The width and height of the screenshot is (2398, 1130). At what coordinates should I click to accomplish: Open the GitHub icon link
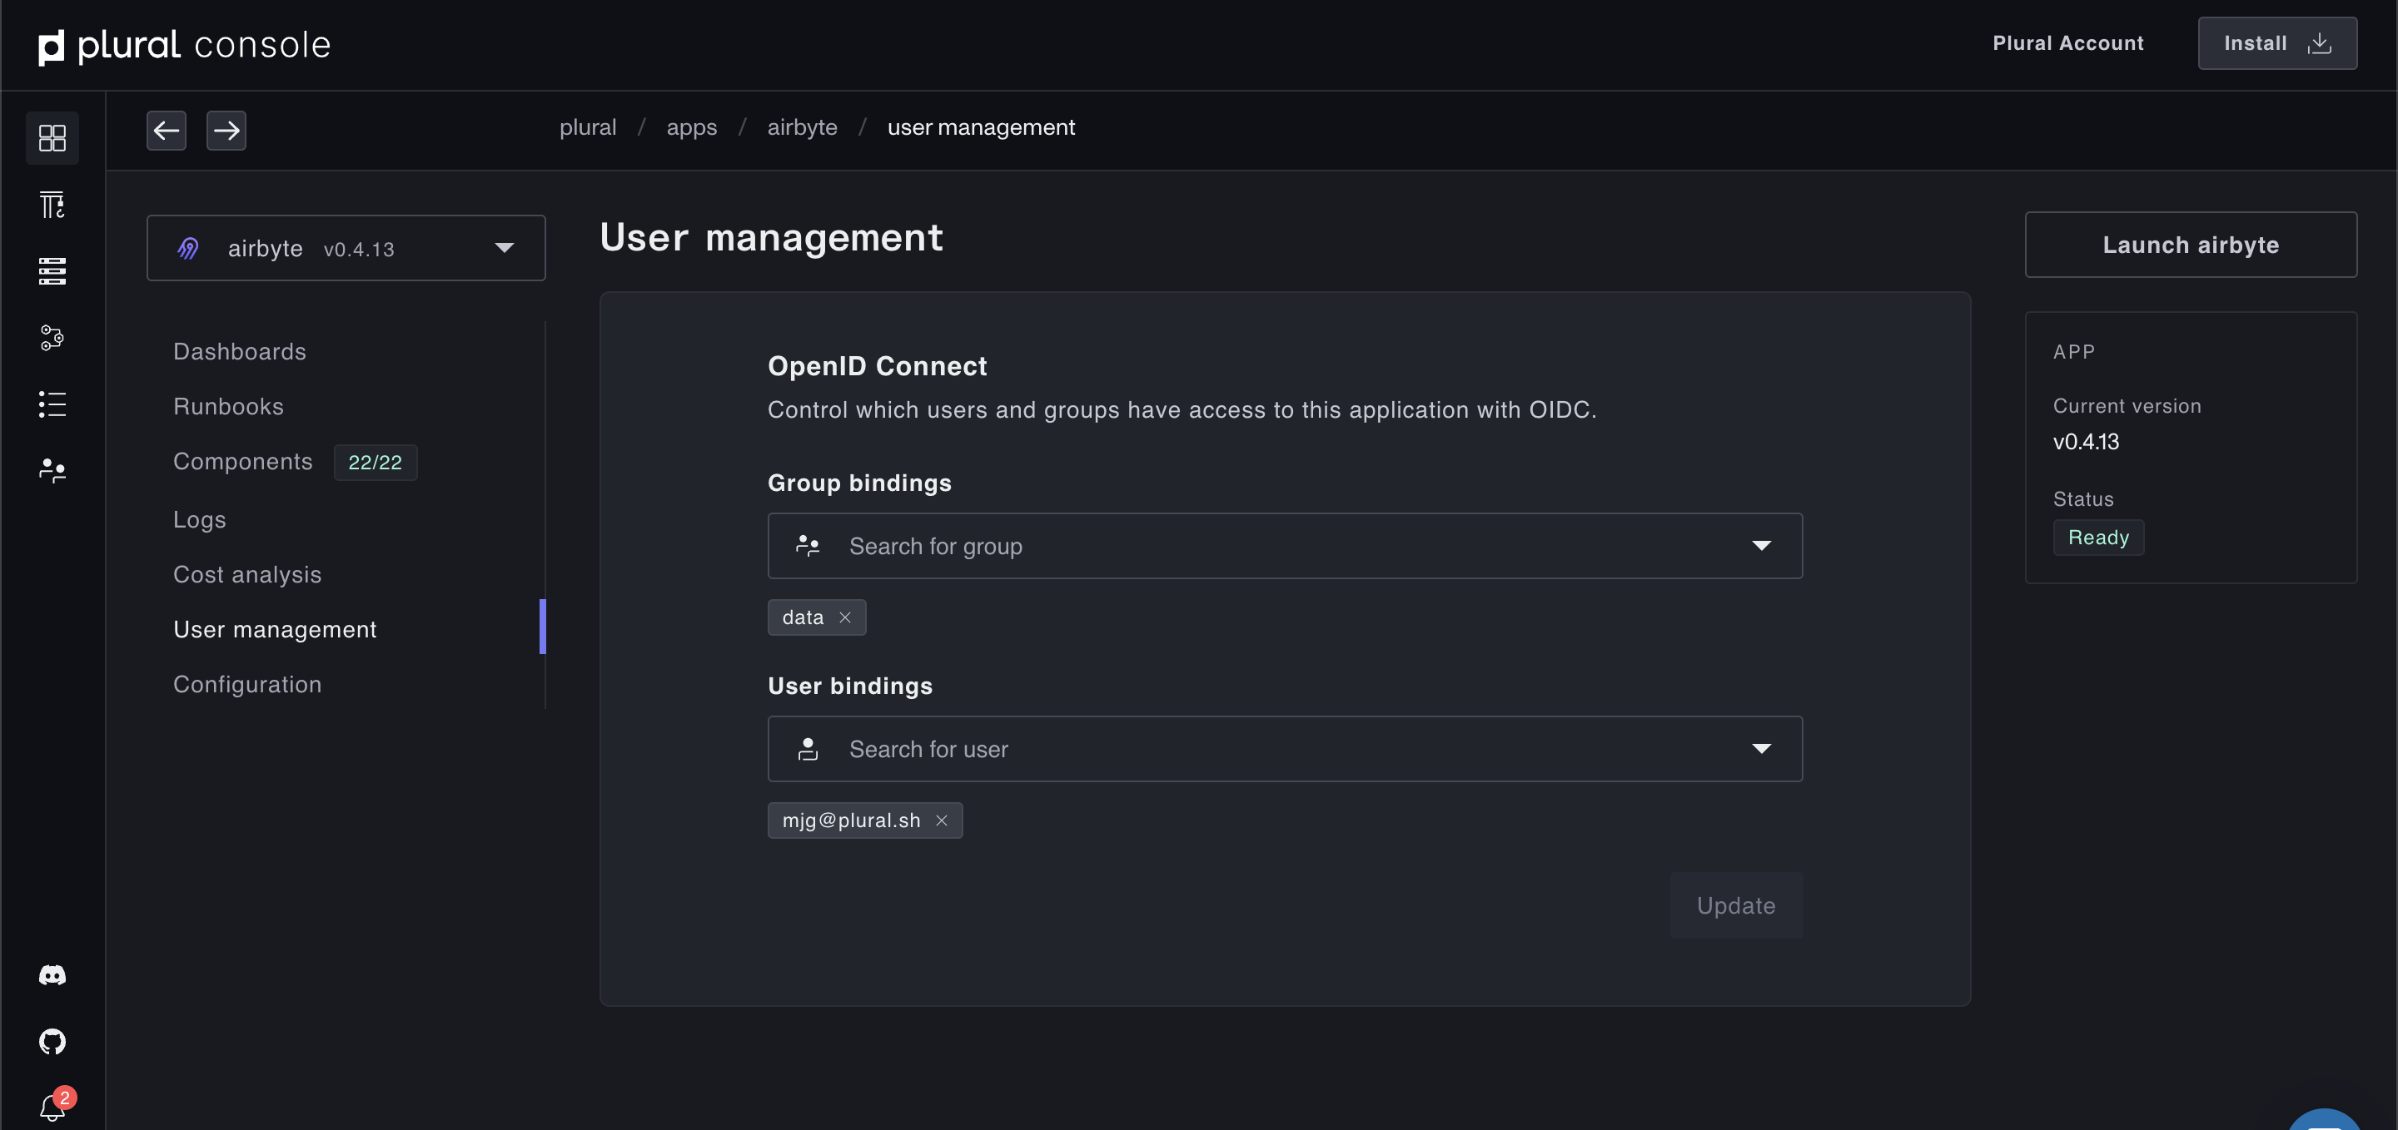(52, 1041)
